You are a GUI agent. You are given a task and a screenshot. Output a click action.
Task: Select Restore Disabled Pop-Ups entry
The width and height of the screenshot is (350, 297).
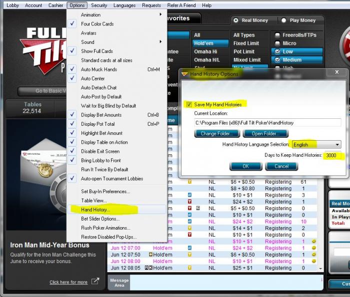pos(117,237)
